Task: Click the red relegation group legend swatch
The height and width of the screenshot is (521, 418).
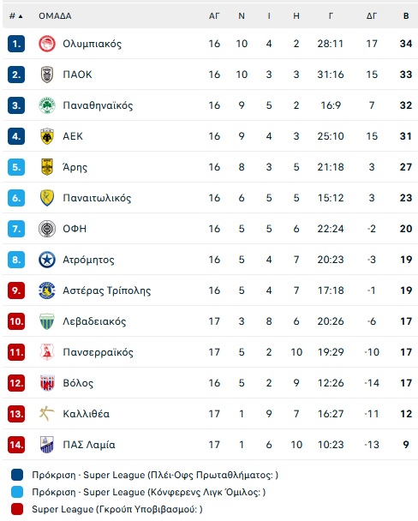Action: pyautogui.click(x=17, y=509)
